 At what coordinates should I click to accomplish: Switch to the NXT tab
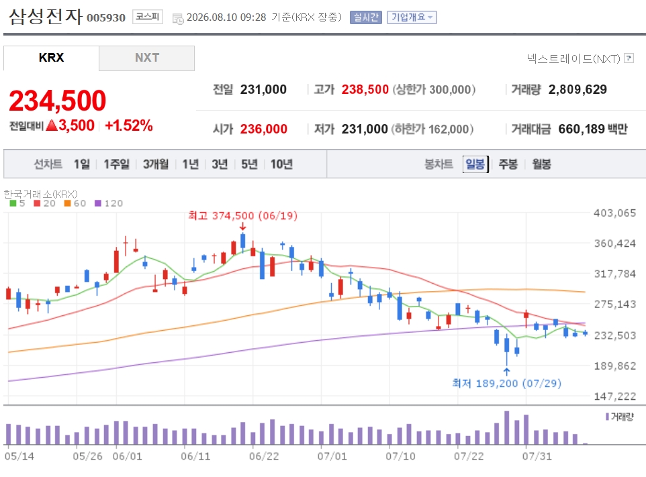pyautogui.click(x=146, y=58)
